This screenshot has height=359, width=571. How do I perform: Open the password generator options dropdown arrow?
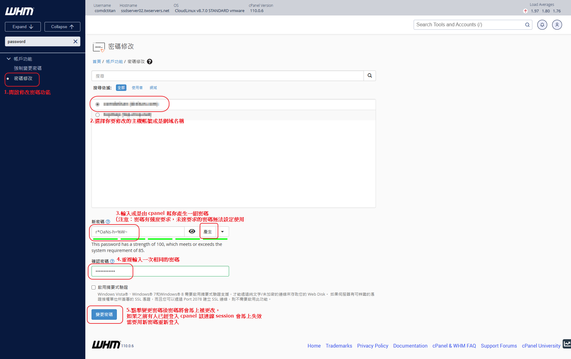(x=223, y=232)
